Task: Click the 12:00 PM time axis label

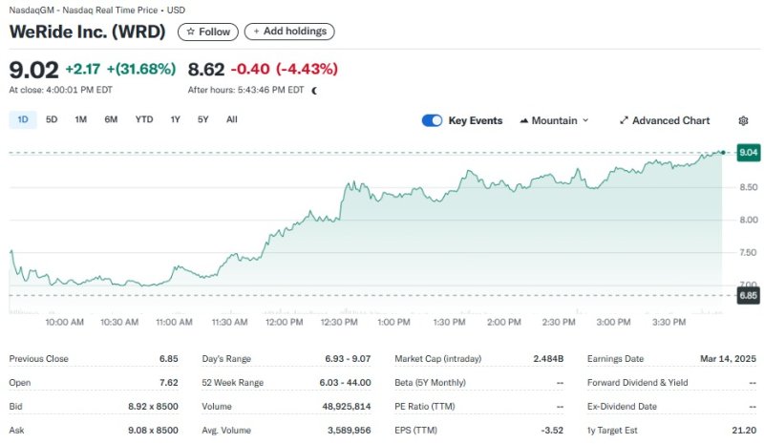Action: [x=284, y=322]
